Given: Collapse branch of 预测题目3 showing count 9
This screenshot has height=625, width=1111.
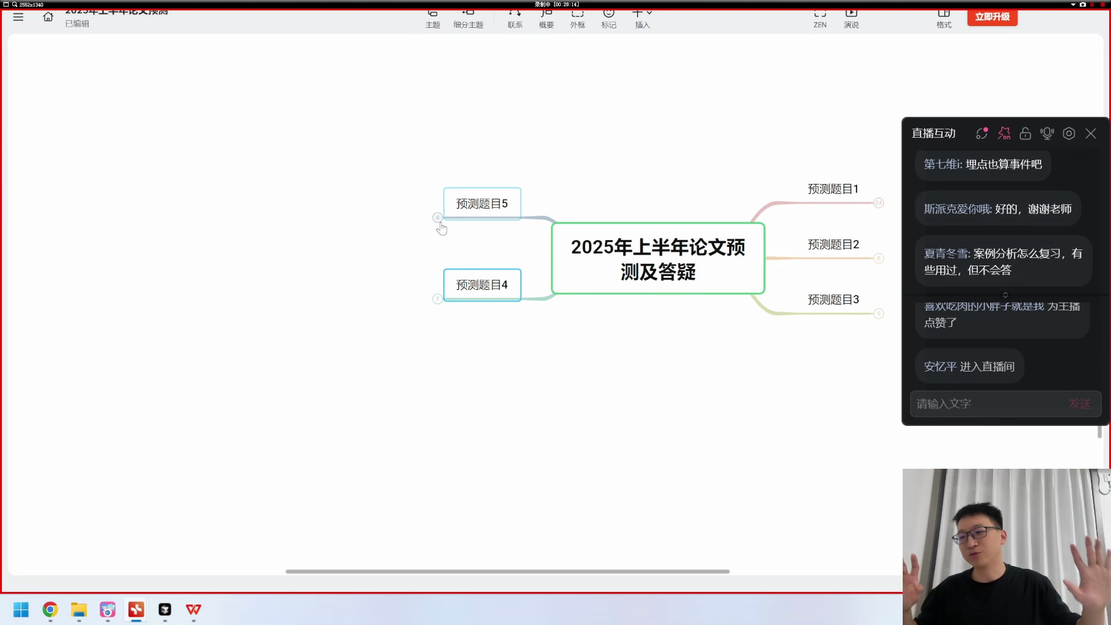Looking at the screenshot, I should click(x=879, y=314).
